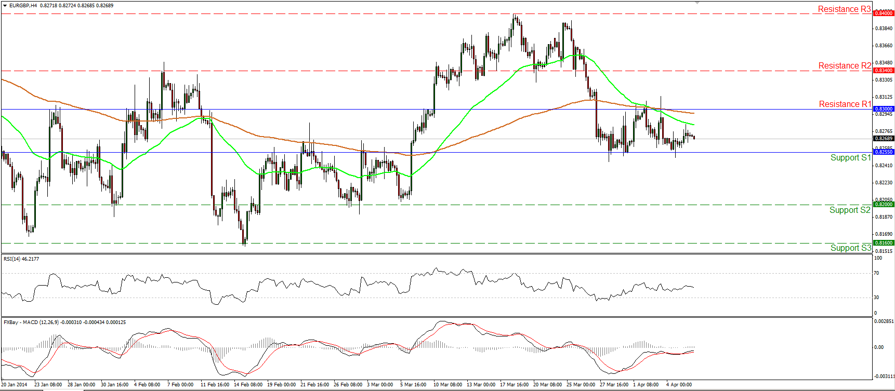Select the Support S1 label
895x391 pixels.
850,158
